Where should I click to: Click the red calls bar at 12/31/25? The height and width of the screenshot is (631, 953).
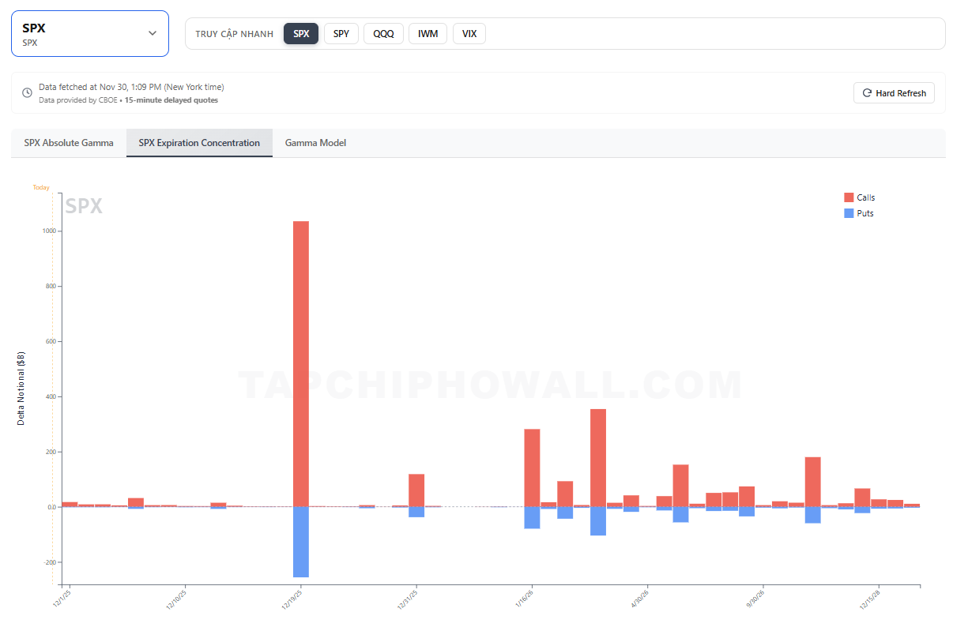(416, 490)
